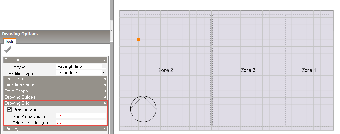
Task: Expand the Direction Snaps section
Action: click(105, 85)
